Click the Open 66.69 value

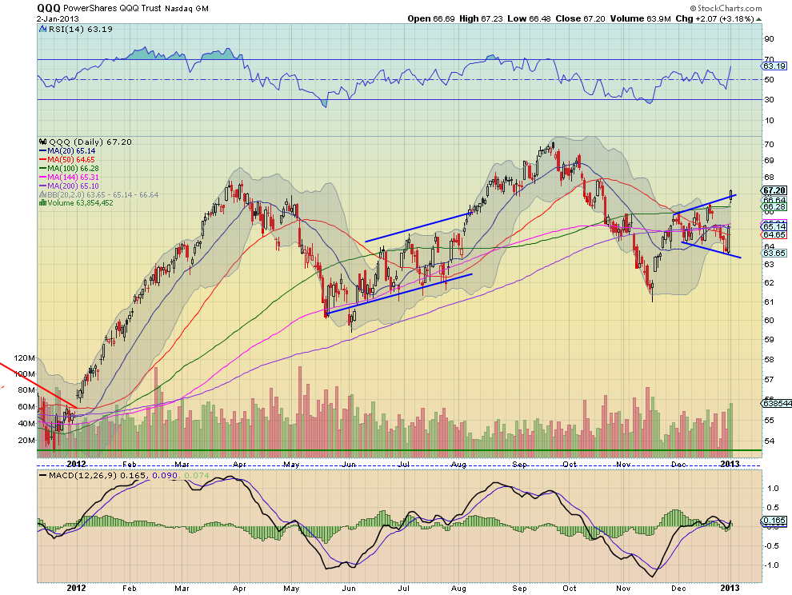point(431,18)
